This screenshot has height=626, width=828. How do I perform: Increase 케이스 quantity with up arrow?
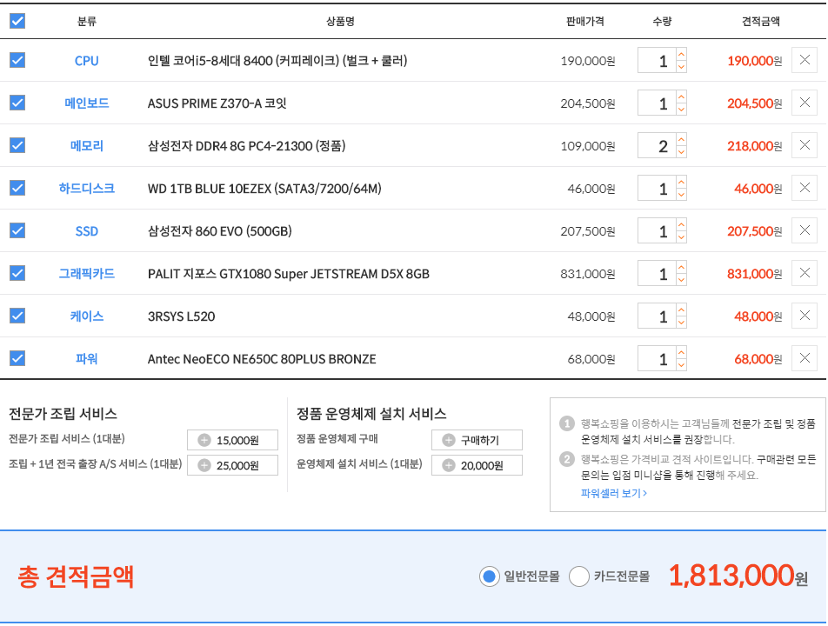[681, 310]
